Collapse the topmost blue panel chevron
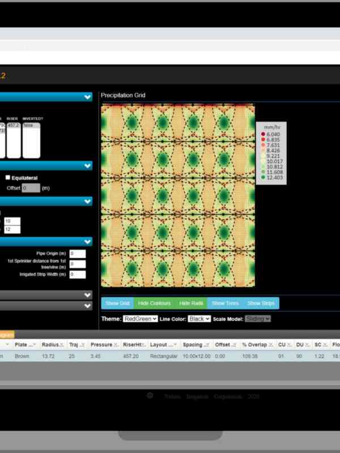The image size is (340, 453). coord(87,97)
